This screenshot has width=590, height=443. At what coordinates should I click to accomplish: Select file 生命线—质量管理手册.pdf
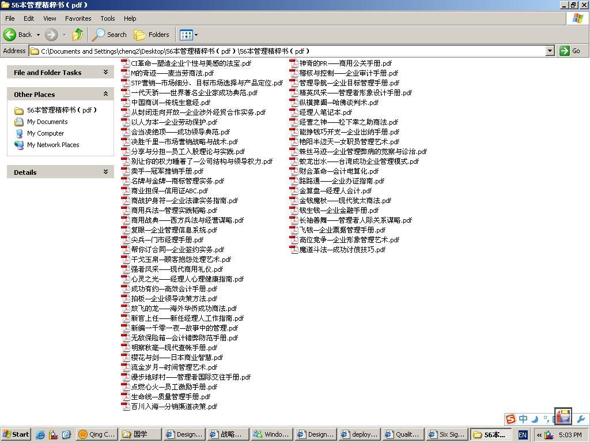(x=171, y=396)
